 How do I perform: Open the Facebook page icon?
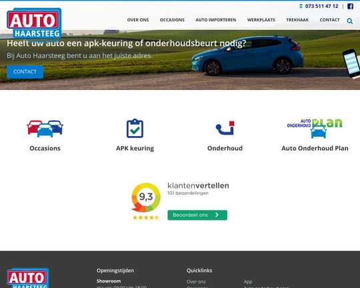[350, 6]
